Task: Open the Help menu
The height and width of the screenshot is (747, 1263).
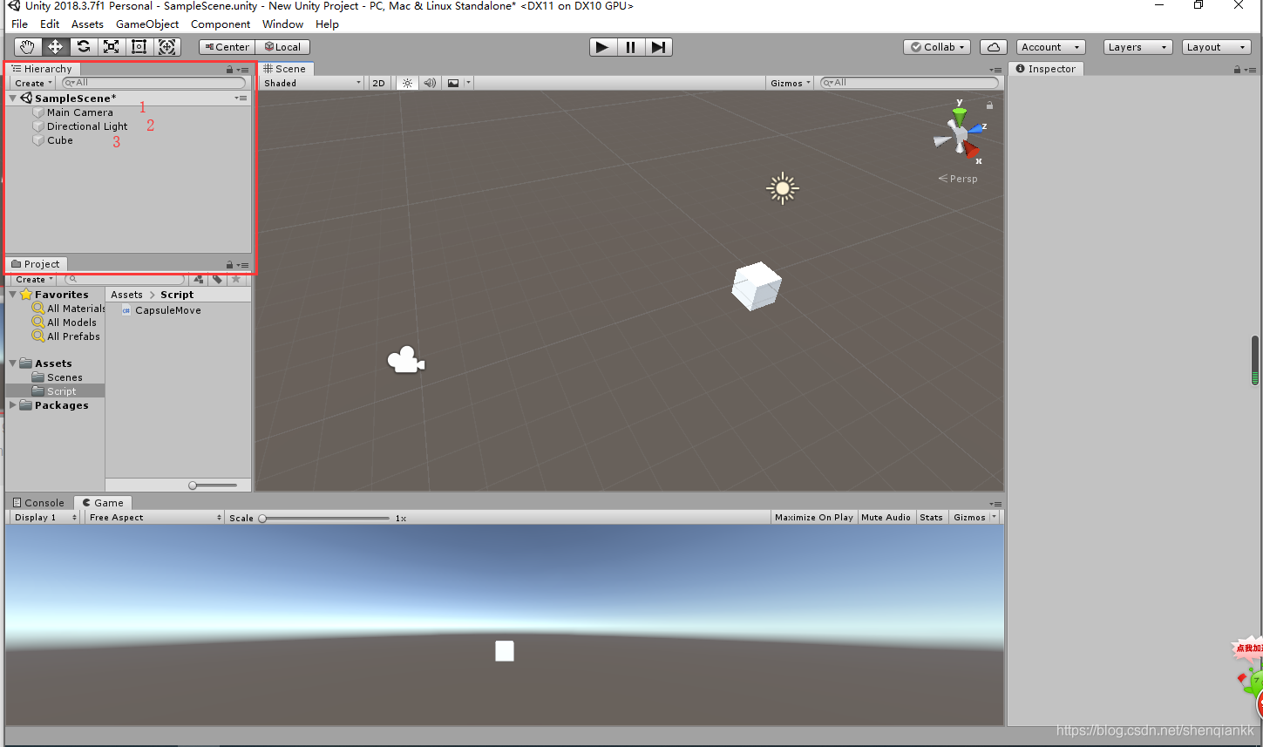Action: point(327,24)
